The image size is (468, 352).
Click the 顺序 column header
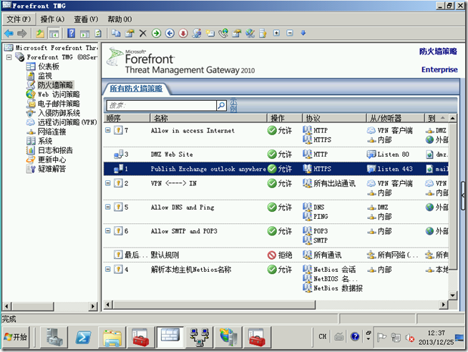pos(127,118)
